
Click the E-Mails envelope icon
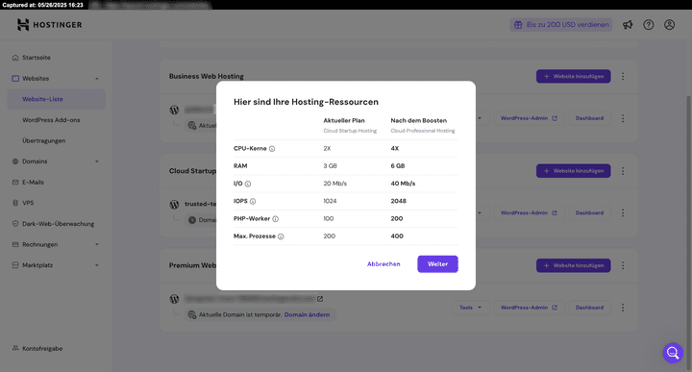click(x=15, y=183)
